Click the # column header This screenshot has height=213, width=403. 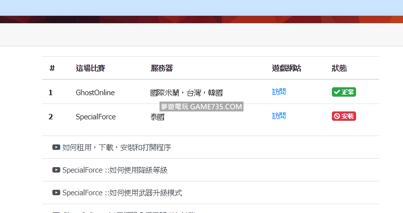[x=52, y=68]
